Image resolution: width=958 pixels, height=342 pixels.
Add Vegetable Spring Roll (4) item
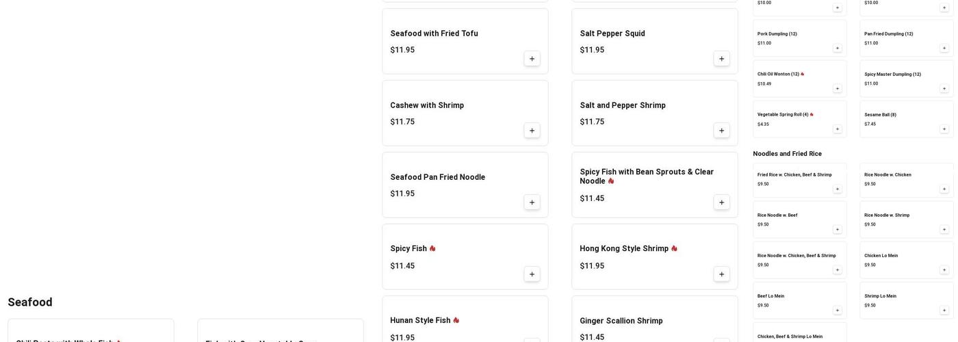click(x=837, y=129)
